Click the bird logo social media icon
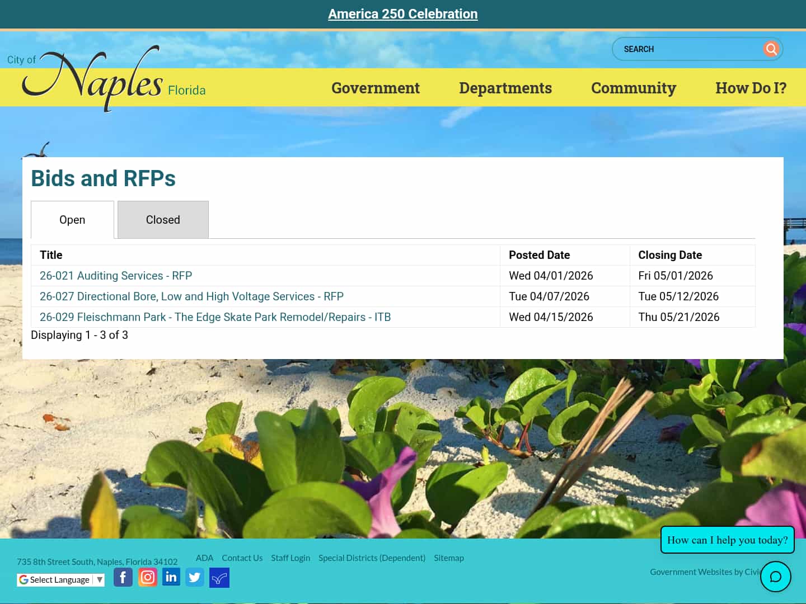 point(219,578)
